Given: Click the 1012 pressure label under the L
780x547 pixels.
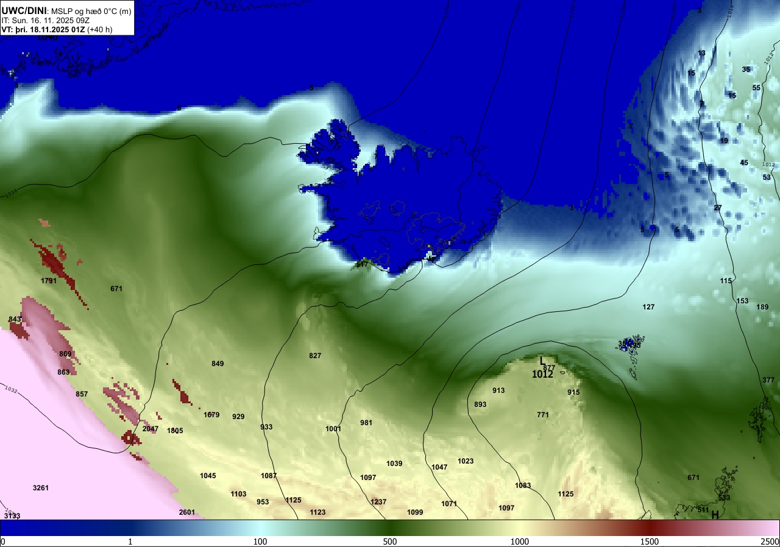Looking at the screenshot, I should pyautogui.click(x=542, y=374).
